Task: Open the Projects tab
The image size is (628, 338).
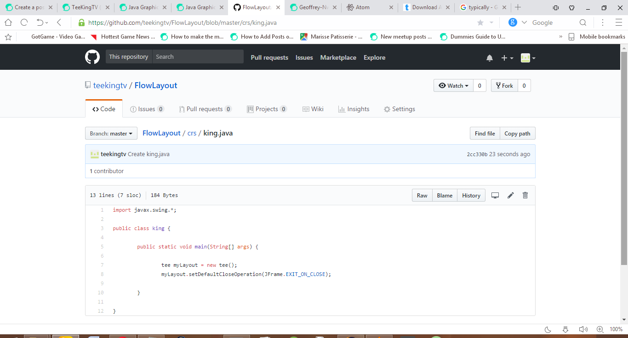Action: 267,109
